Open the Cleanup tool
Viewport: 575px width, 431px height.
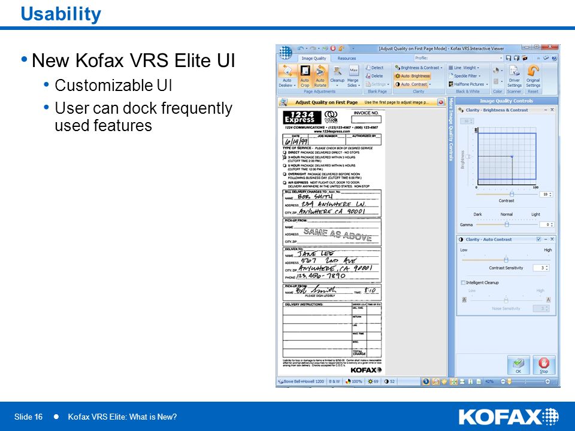[x=337, y=76]
